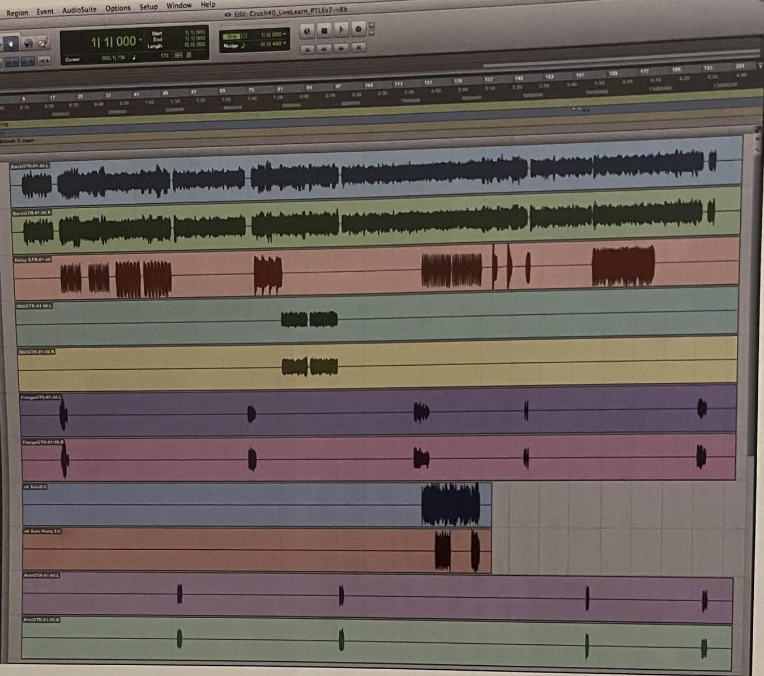Select the Grabber hand tool
The height and width of the screenshot is (676, 764).
pos(11,44)
